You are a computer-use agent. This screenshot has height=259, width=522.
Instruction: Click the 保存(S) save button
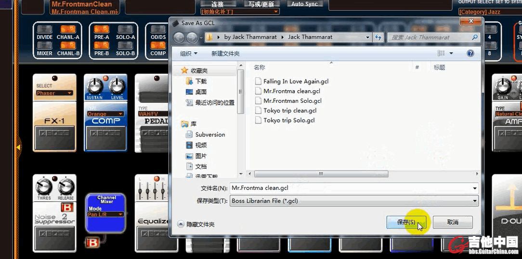click(x=406, y=222)
